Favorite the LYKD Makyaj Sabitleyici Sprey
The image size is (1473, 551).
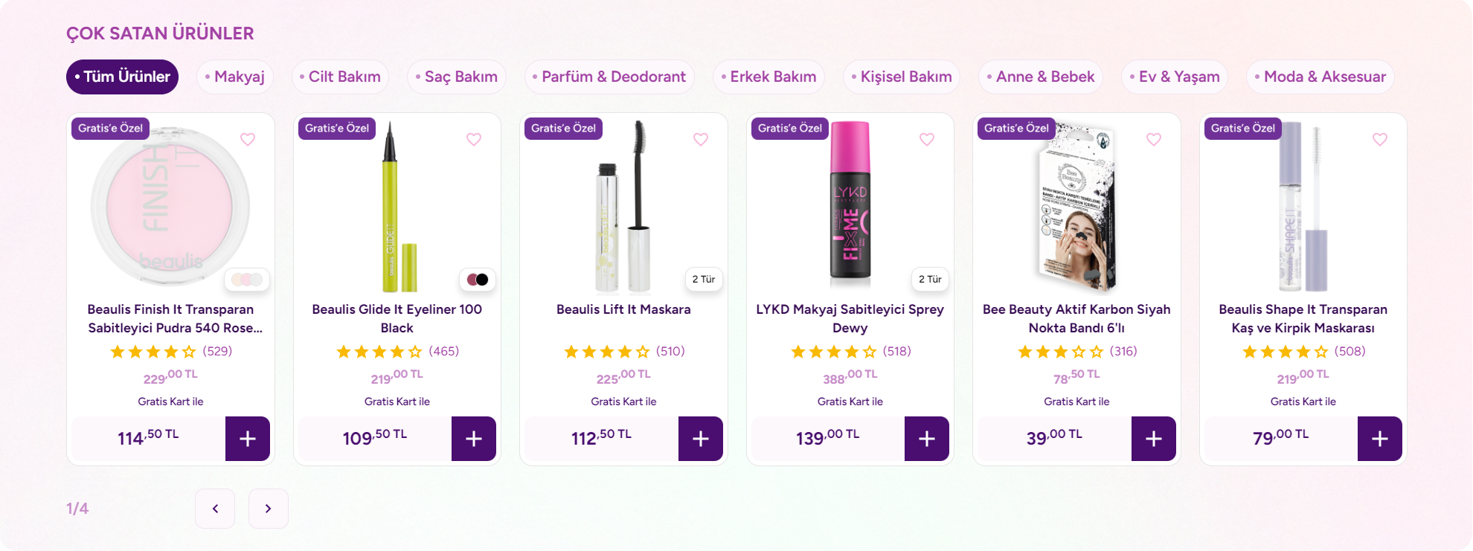927,140
